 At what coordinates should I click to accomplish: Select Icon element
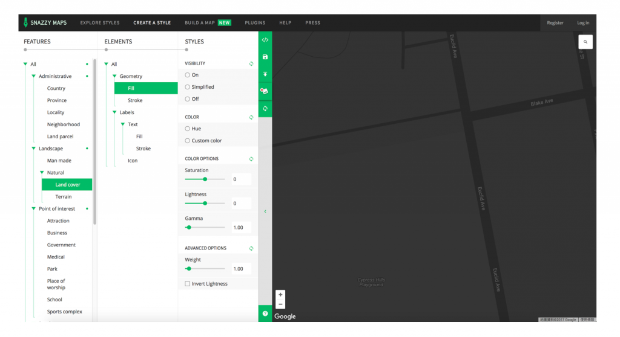pyautogui.click(x=133, y=161)
